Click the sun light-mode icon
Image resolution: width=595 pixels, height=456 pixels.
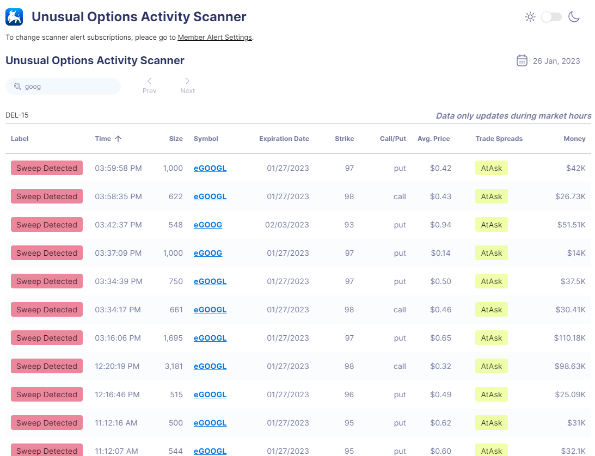point(530,17)
